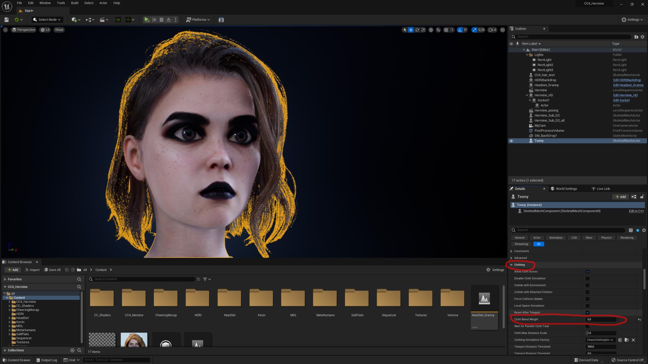Expand the Advanced section in Details
The width and height of the screenshot is (648, 364).
tap(512, 258)
